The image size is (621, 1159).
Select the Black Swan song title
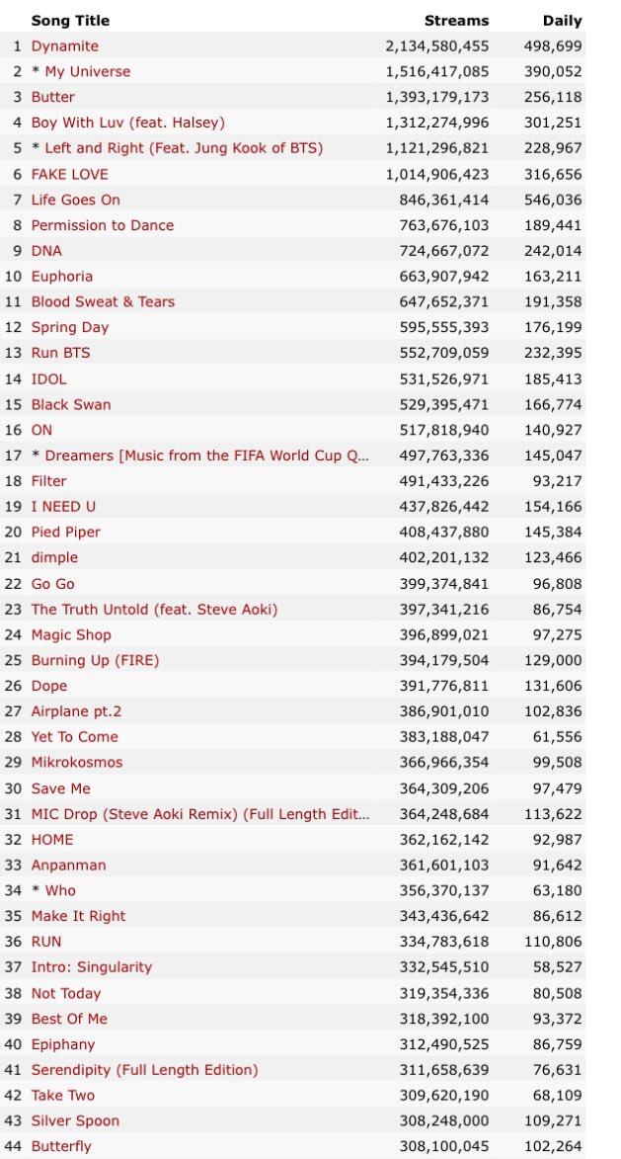click(71, 404)
